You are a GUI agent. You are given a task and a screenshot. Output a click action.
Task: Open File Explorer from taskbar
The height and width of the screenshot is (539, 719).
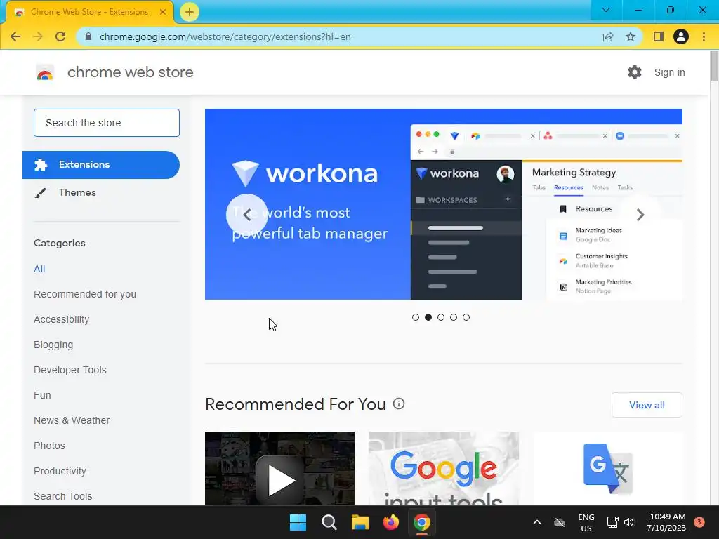click(x=360, y=522)
